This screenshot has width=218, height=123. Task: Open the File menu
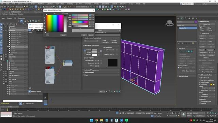coord(2,4)
